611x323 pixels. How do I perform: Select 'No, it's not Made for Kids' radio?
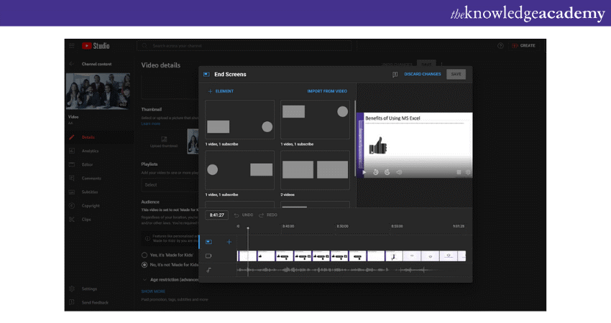(144, 264)
